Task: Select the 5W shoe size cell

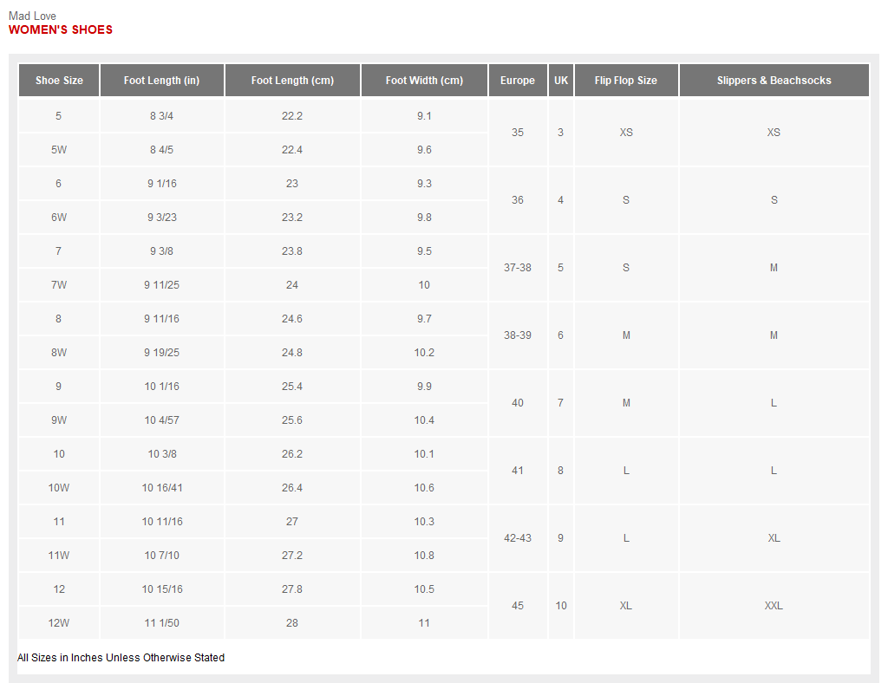Action: [x=59, y=150]
